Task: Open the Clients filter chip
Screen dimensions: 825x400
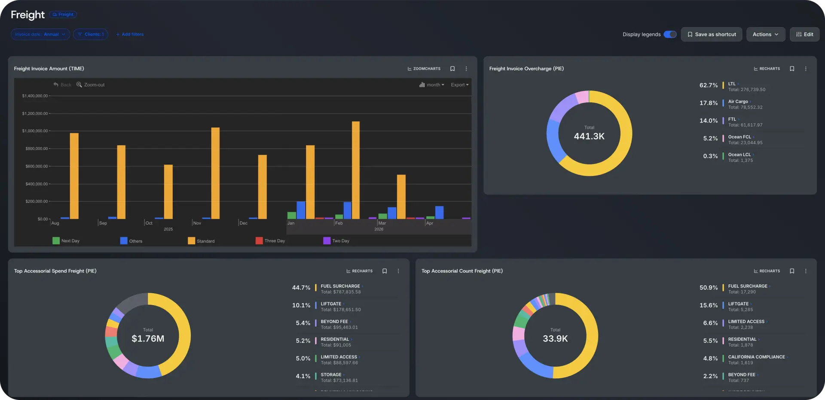Action: coord(91,34)
